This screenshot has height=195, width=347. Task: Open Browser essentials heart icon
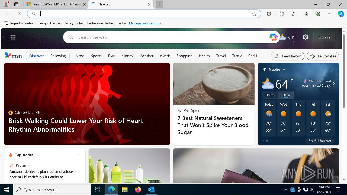click(x=318, y=14)
